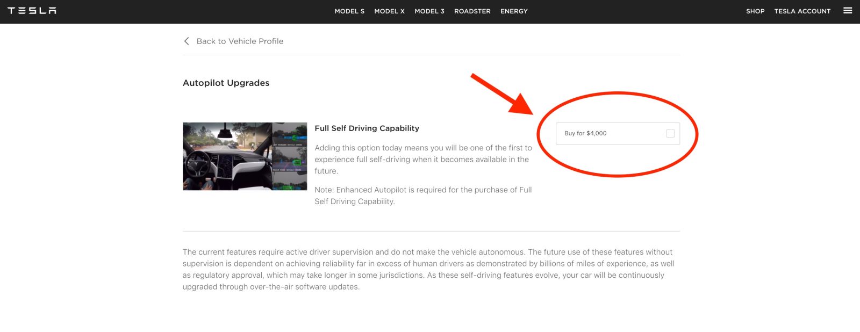
Task: Click the Tesla logo
Action: click(x=32, y=11)
